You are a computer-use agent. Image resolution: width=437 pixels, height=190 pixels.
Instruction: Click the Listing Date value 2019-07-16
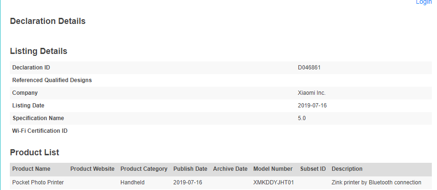pos(312,106)
